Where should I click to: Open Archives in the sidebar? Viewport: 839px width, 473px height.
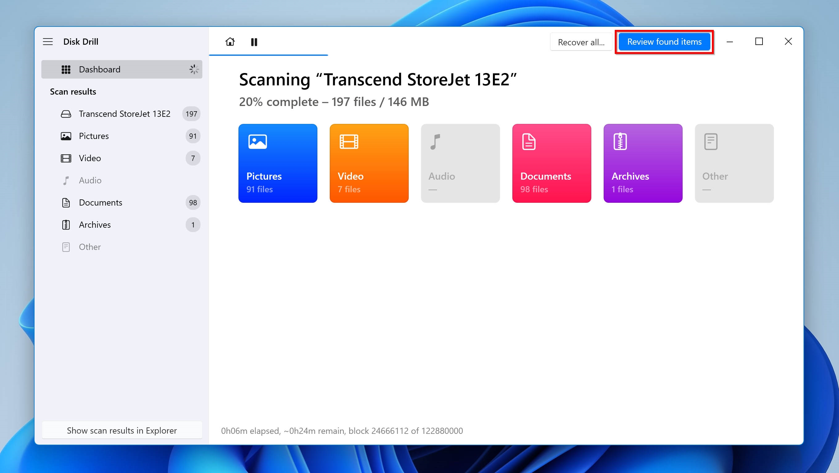122,225
